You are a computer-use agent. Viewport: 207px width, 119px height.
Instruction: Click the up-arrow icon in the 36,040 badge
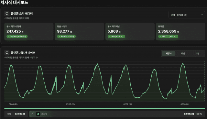point(9,37)
